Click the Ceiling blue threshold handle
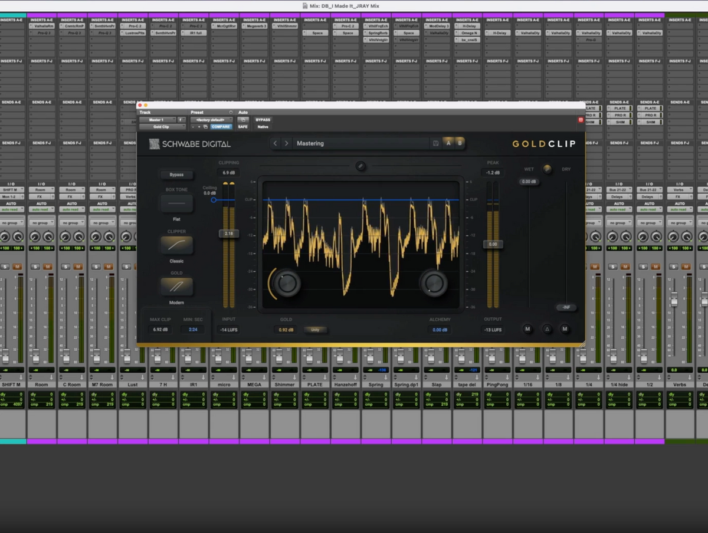 pos(214,200)
